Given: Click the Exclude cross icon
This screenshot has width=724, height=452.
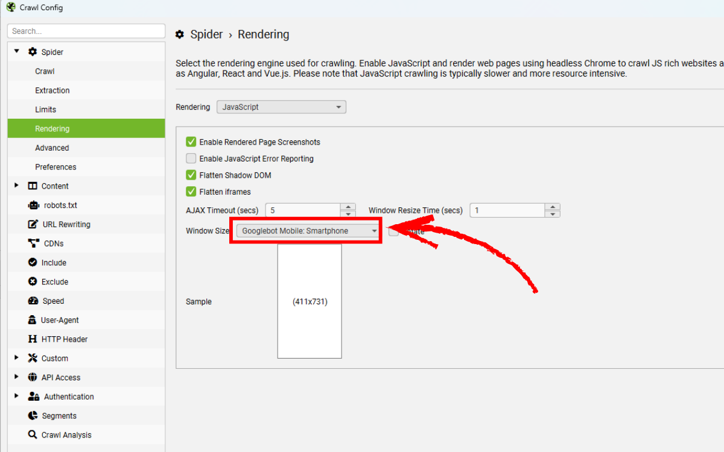Looking at the screenshot, I should [33, 282].
